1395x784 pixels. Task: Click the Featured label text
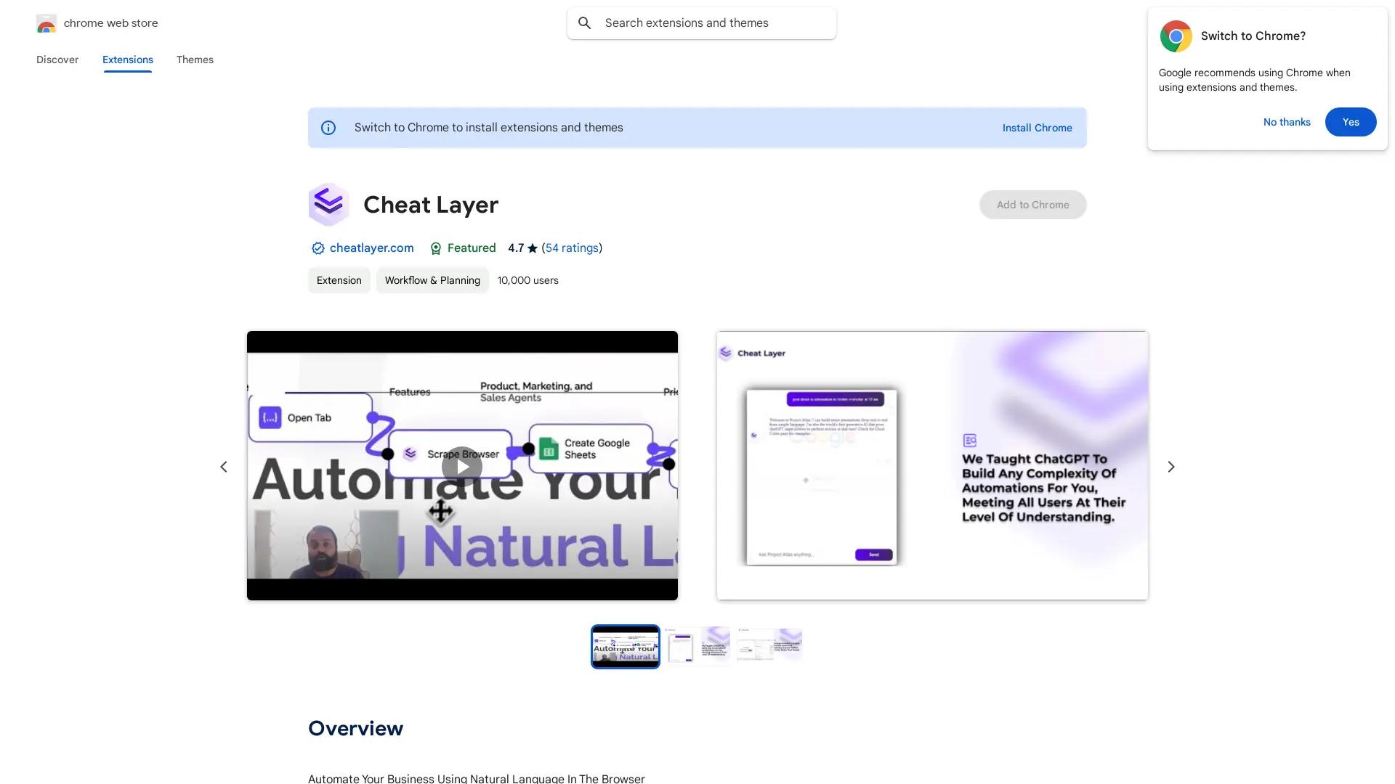click(x=472, y=248)
